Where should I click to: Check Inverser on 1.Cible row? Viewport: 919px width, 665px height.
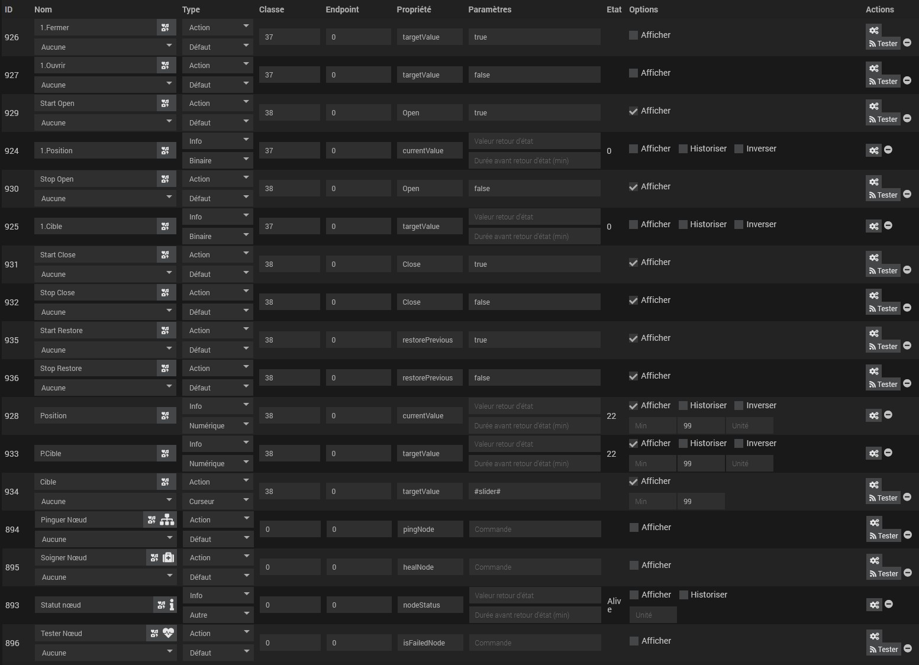click(739, 224)
